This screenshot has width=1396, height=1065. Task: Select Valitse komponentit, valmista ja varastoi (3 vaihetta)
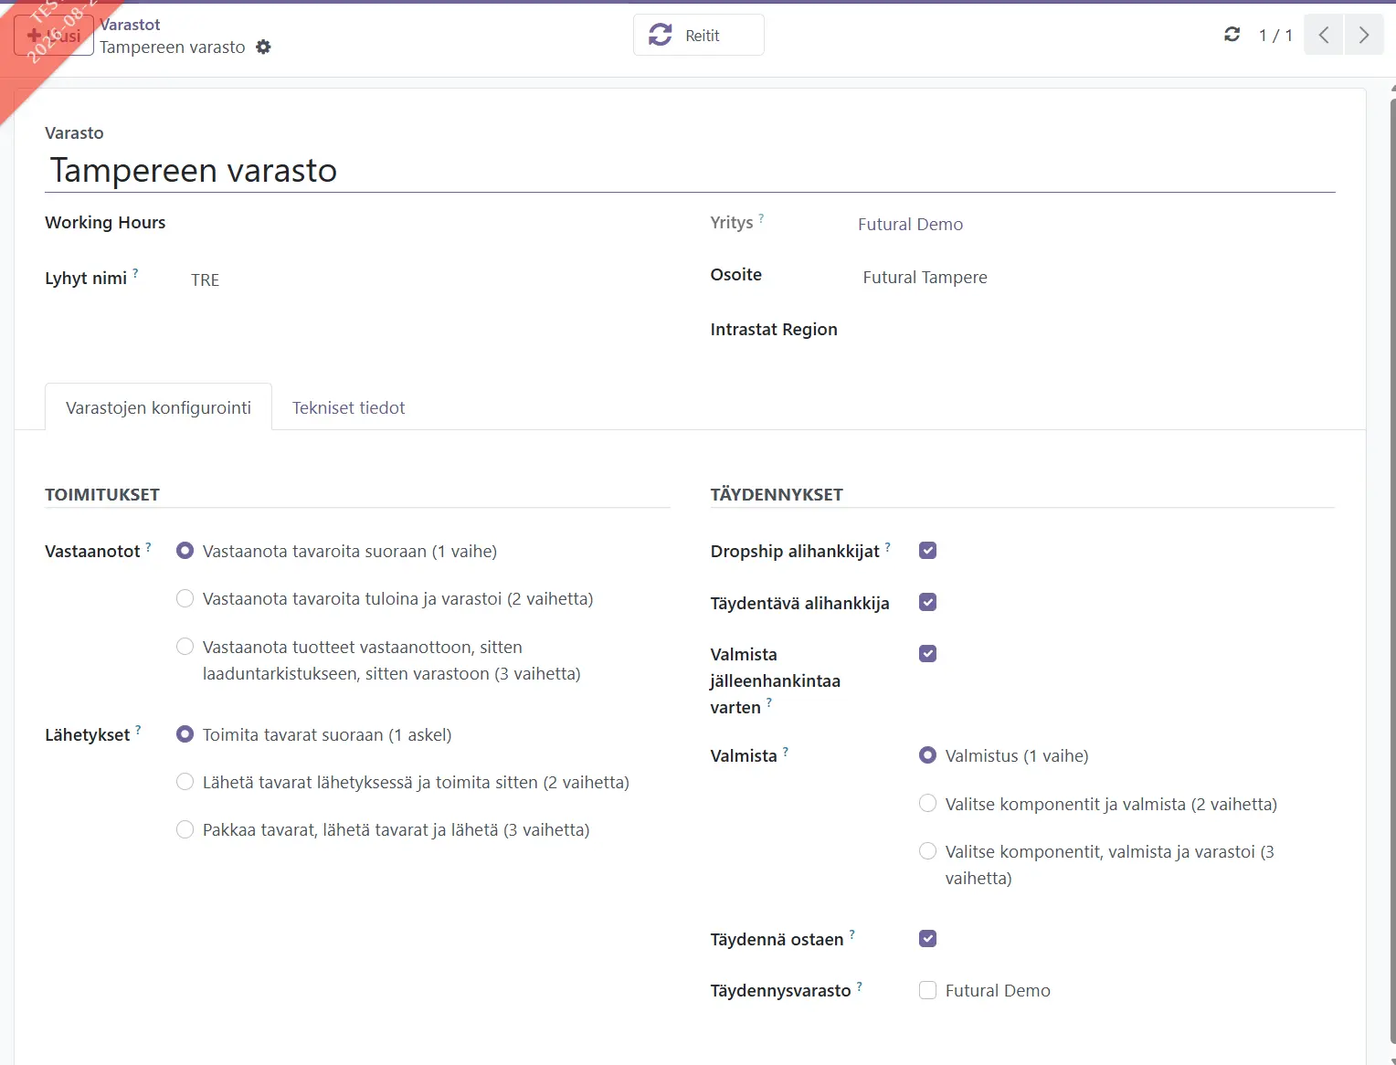tap(927, 851)
